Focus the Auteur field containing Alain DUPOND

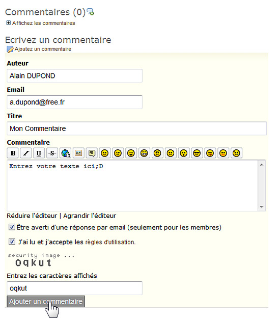[74, 75]
